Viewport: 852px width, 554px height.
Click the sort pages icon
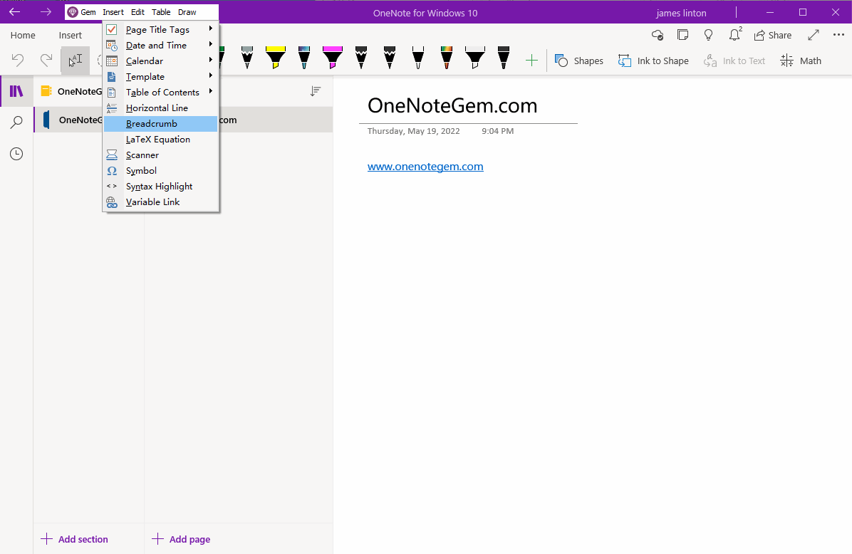[x=315, y=91]
